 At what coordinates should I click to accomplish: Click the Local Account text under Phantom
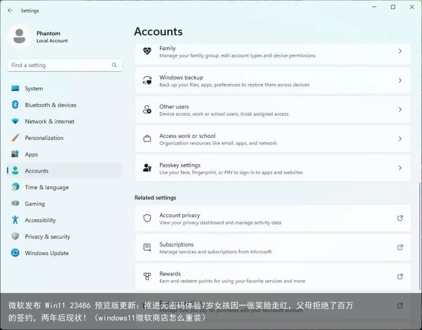coord(52,41)
